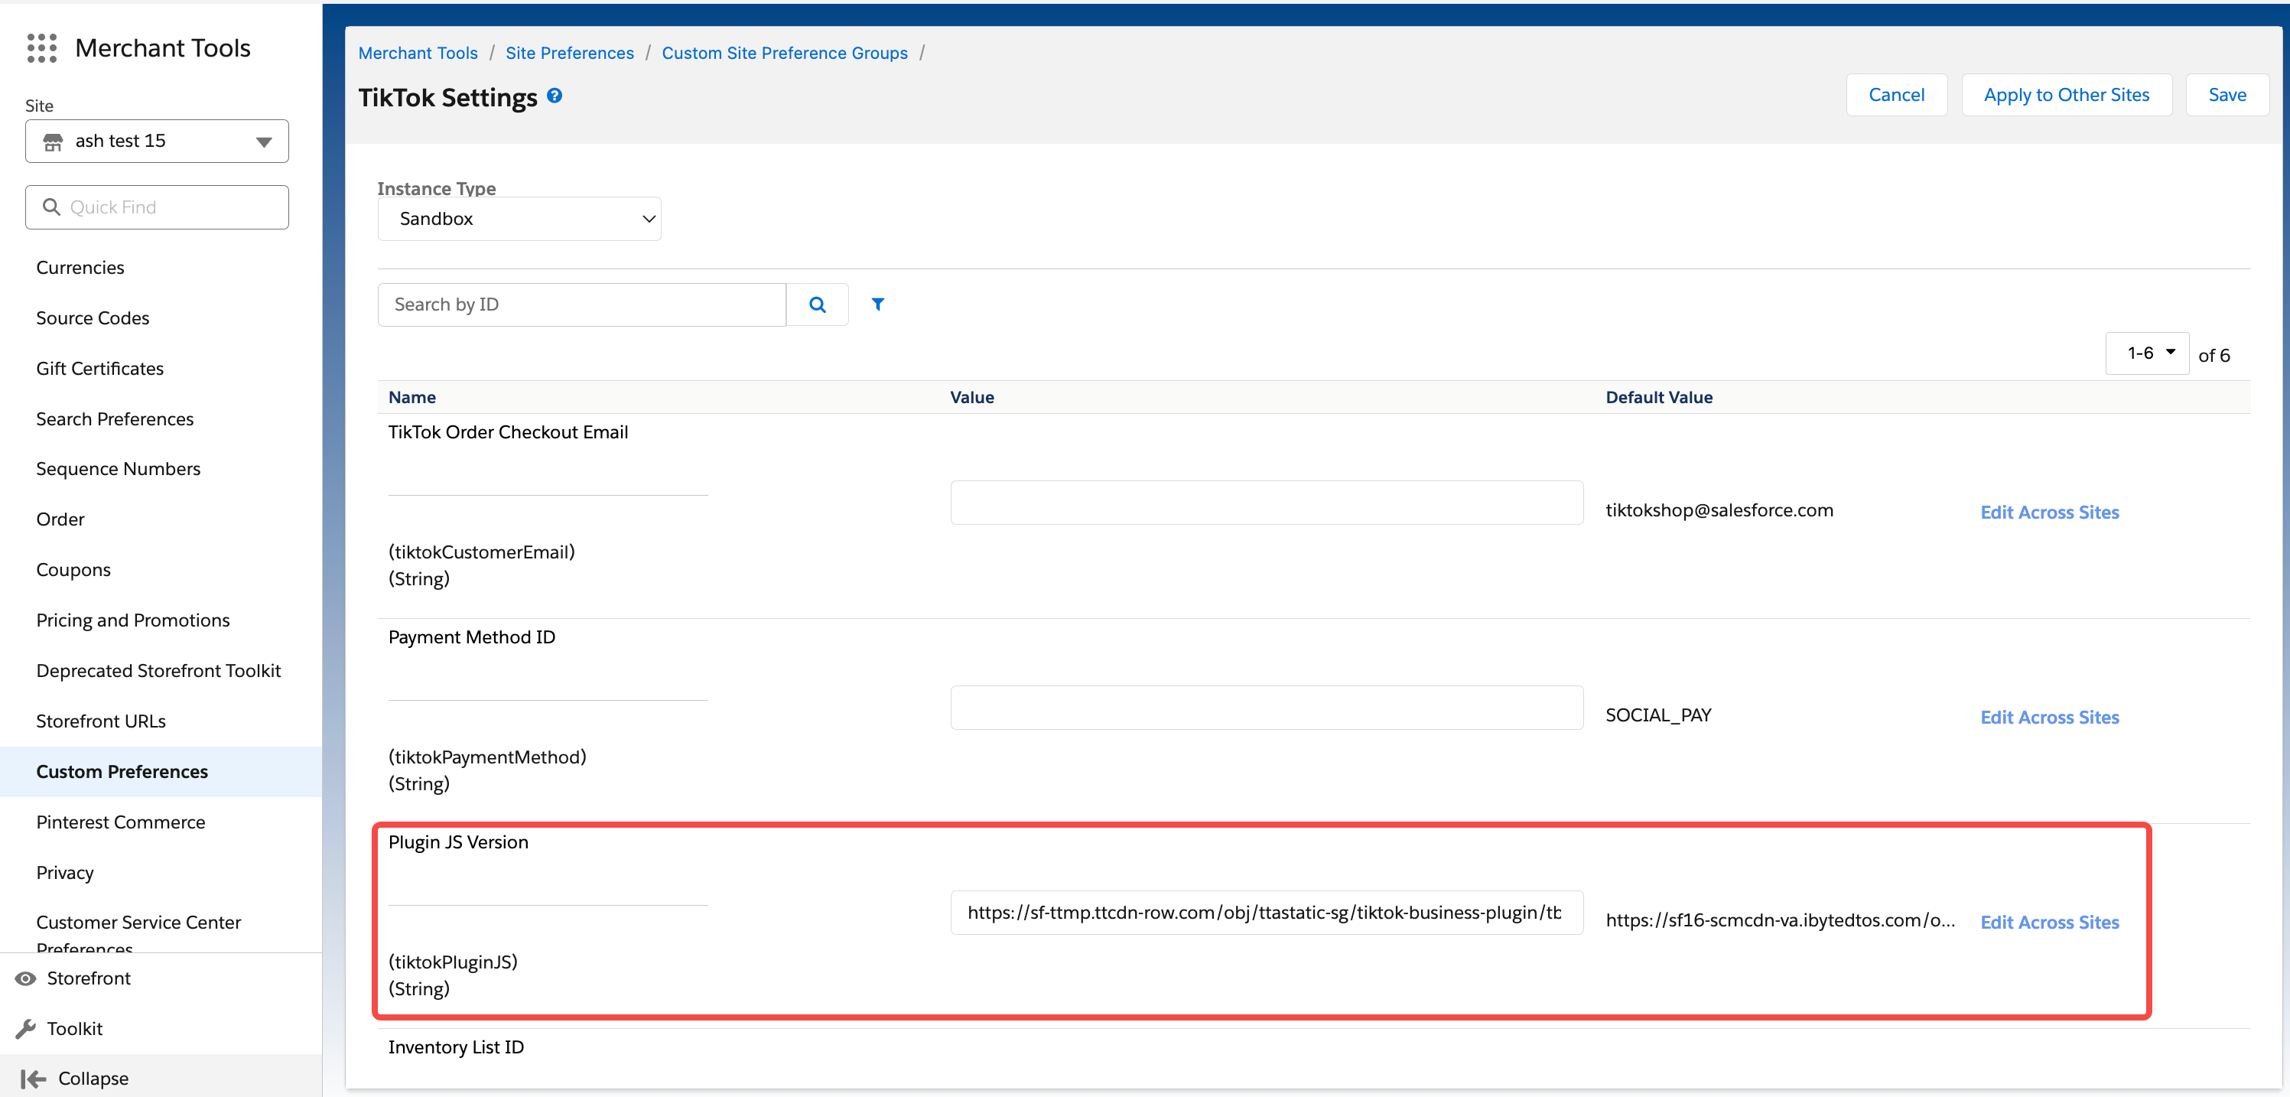Click the storefront icon in Site selector

[x=54, y=142]
